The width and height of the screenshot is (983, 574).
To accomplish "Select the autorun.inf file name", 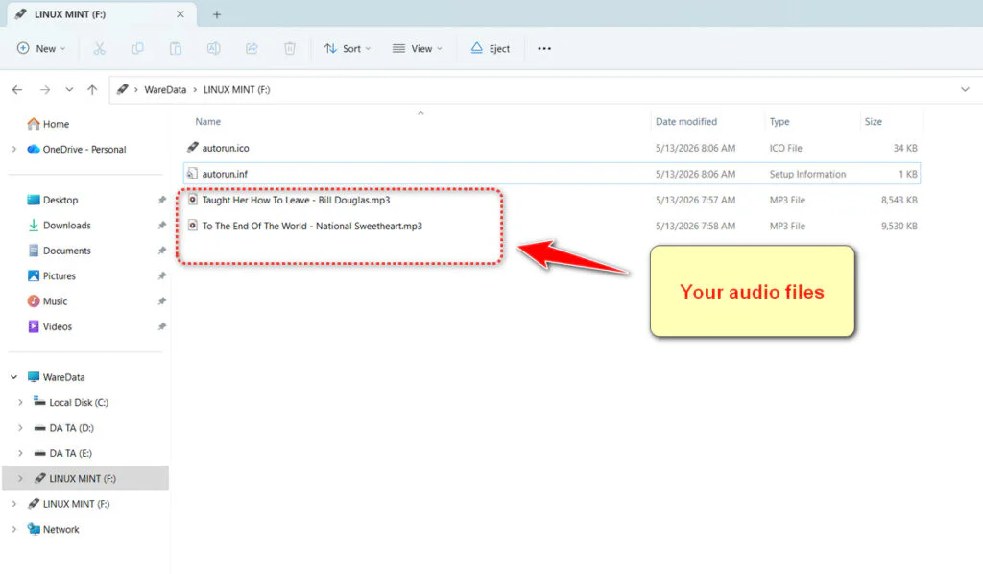I will pos(225,174).
